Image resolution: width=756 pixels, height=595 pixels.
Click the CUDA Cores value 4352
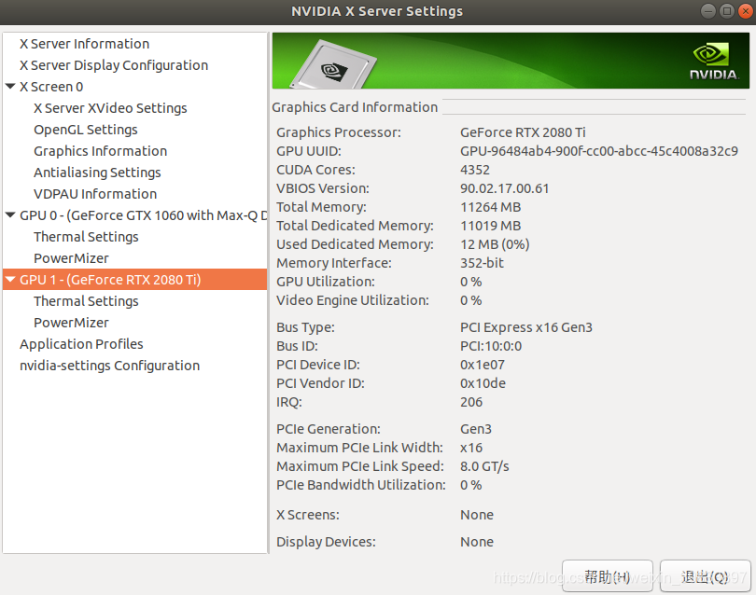[x=475, y=170]
